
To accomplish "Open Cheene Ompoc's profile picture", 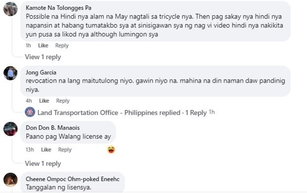I will [x=10, y=180].
